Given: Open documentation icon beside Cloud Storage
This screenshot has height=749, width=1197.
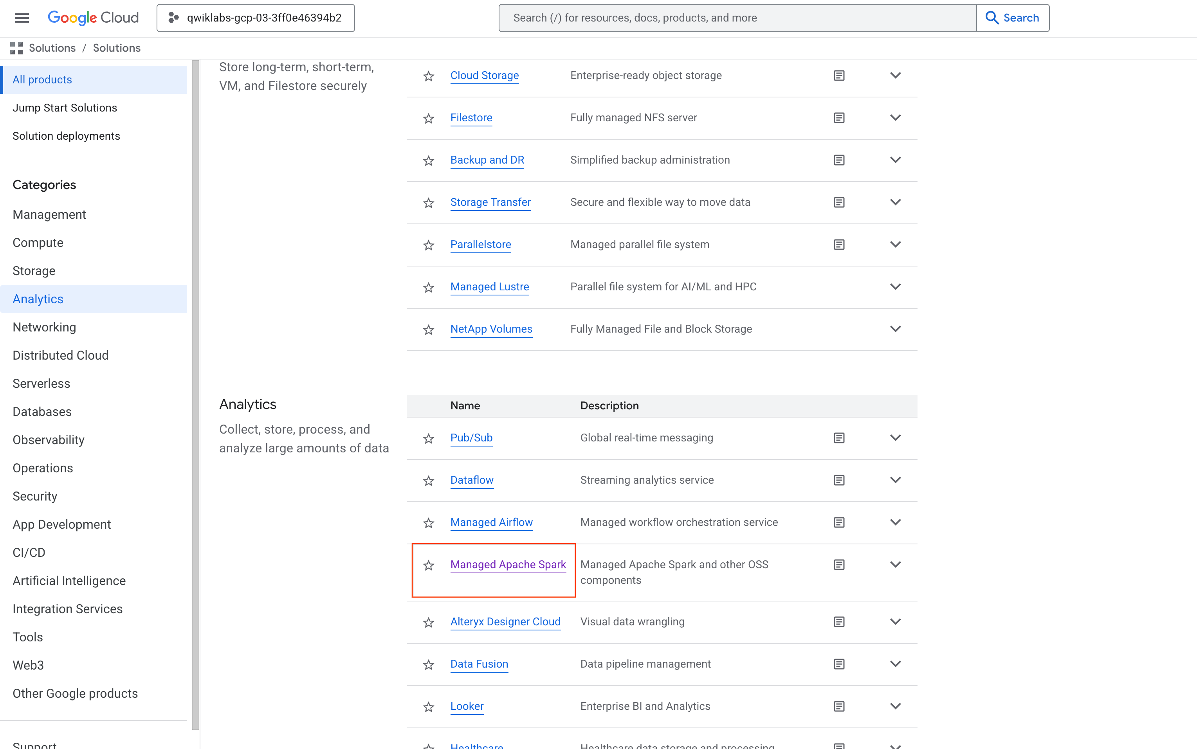Looking at the screenshot, I should pos(838,75).
